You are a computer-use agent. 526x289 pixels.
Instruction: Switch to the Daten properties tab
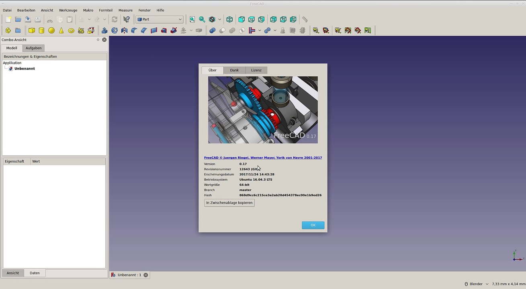35,273
